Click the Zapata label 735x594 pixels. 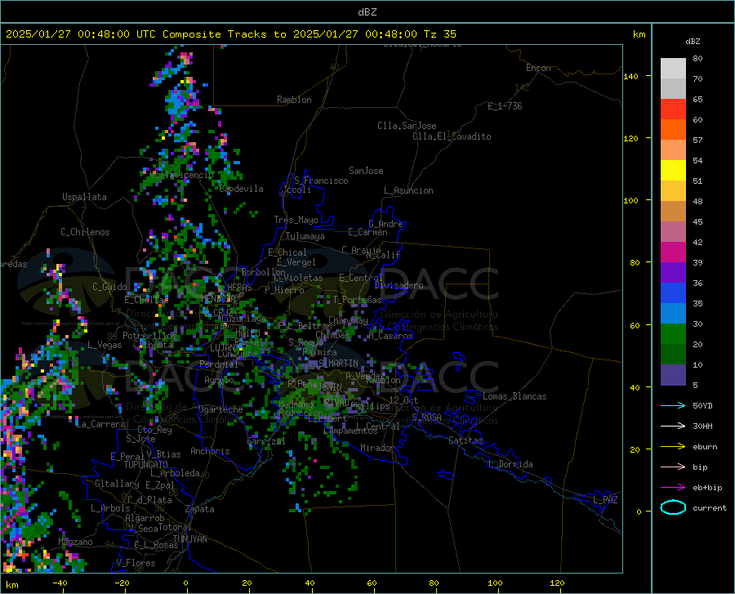click(x=200, y=509)
